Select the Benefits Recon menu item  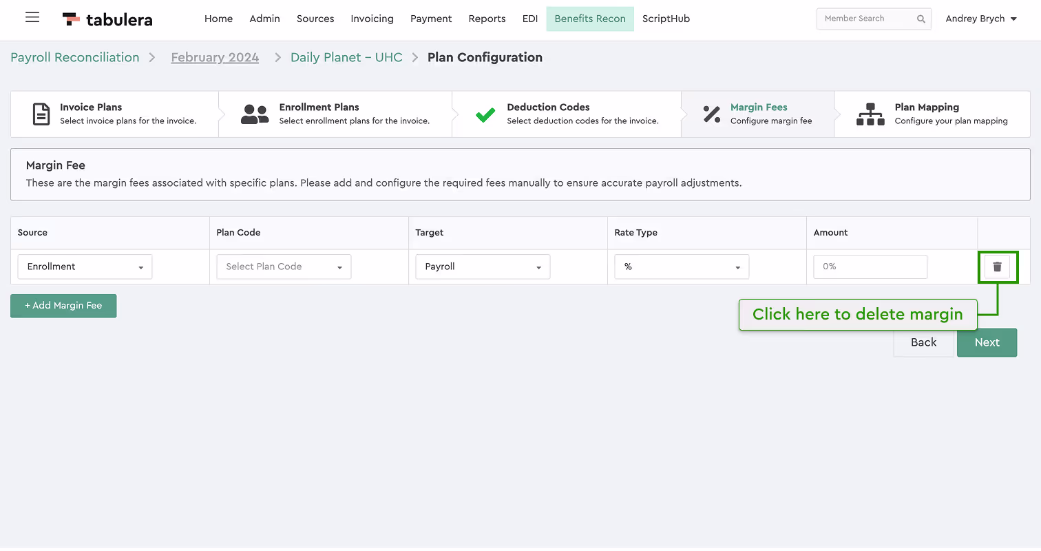click(590, 19)
